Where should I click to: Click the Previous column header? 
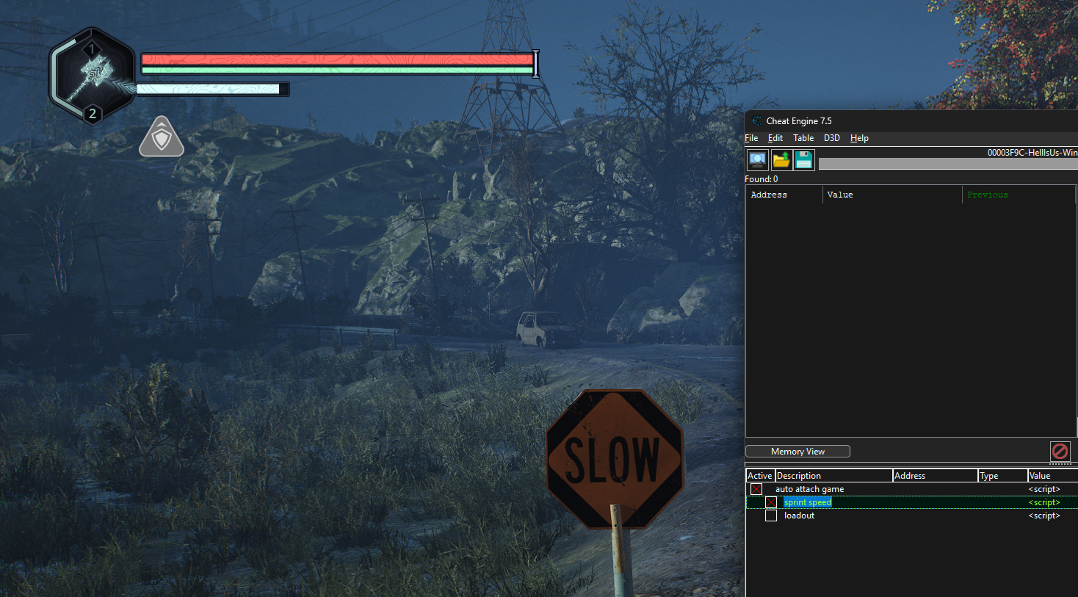pyautogui.click(x=1019, y=195)
